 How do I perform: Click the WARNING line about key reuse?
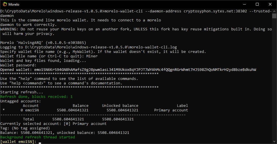[136, 29]
